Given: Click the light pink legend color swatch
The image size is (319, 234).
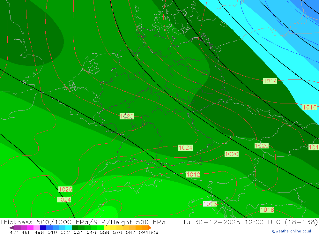Looking at the screenshot, I should point(37,228).
